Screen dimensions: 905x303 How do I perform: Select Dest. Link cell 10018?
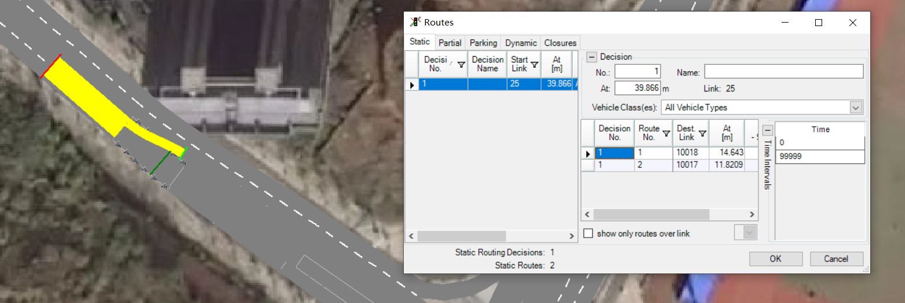(692, 153)
